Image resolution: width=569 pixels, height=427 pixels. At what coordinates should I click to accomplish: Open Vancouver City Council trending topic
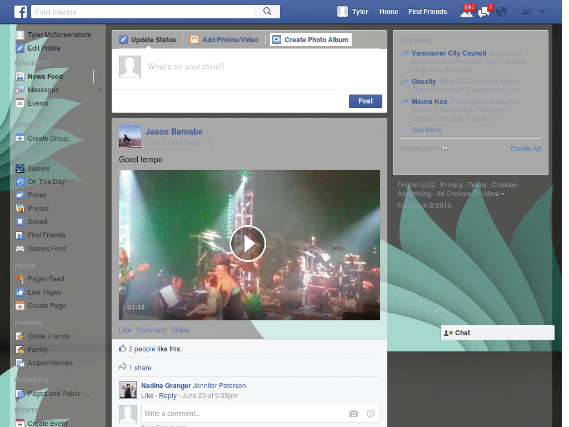pyautogui.click(x=449, y=53)
